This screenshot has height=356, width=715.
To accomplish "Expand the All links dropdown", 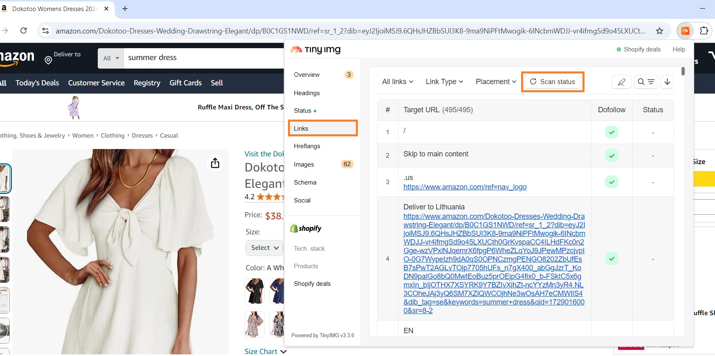I will pos(397,82).
